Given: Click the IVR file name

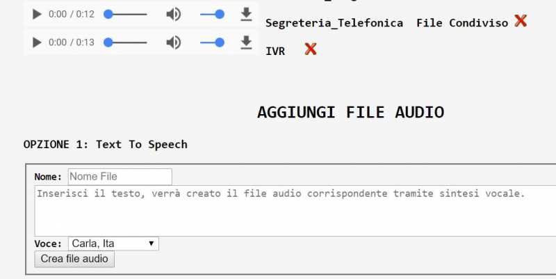Looking at the screenshot, I should [x=275, y=51].
